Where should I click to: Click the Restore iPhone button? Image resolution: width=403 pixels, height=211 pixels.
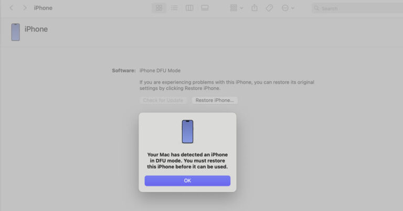click(x=215, y=100)
